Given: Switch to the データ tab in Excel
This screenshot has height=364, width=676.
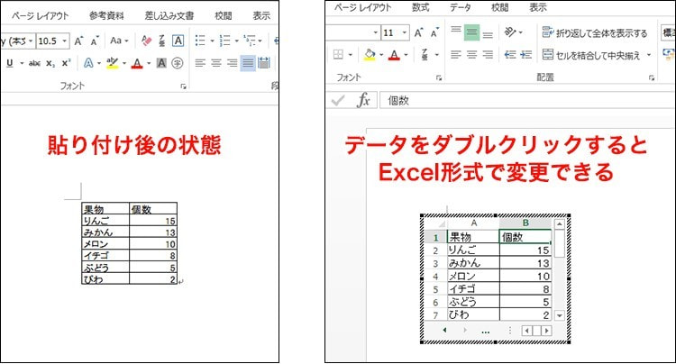Looking at the screenshot, I should pos(460,7).
